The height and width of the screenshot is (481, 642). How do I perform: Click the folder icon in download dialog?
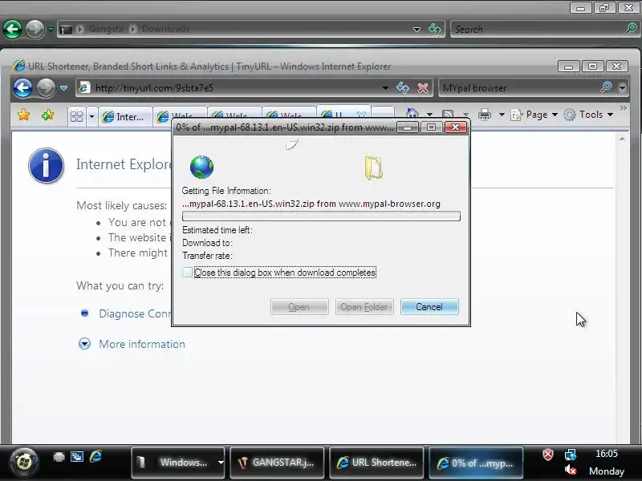[373, 168]
